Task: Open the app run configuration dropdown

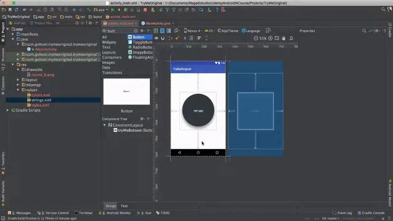Action: click(101, 10)
